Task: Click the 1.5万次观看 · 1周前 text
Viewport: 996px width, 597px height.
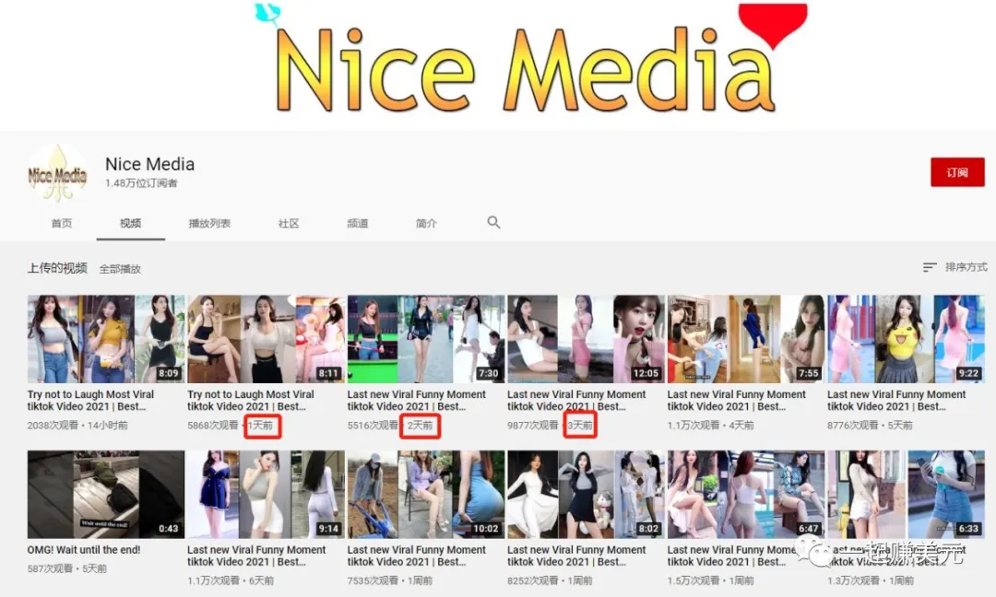Action: tap(711, 580)
